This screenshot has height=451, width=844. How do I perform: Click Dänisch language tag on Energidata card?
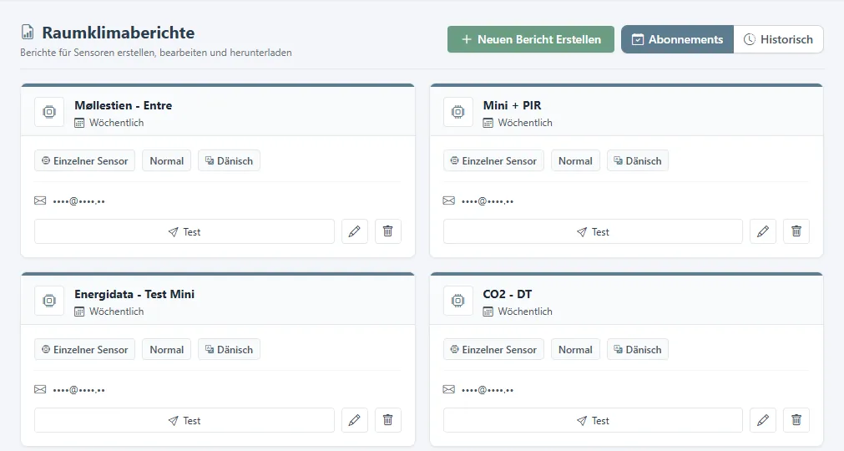click(229, 349)
